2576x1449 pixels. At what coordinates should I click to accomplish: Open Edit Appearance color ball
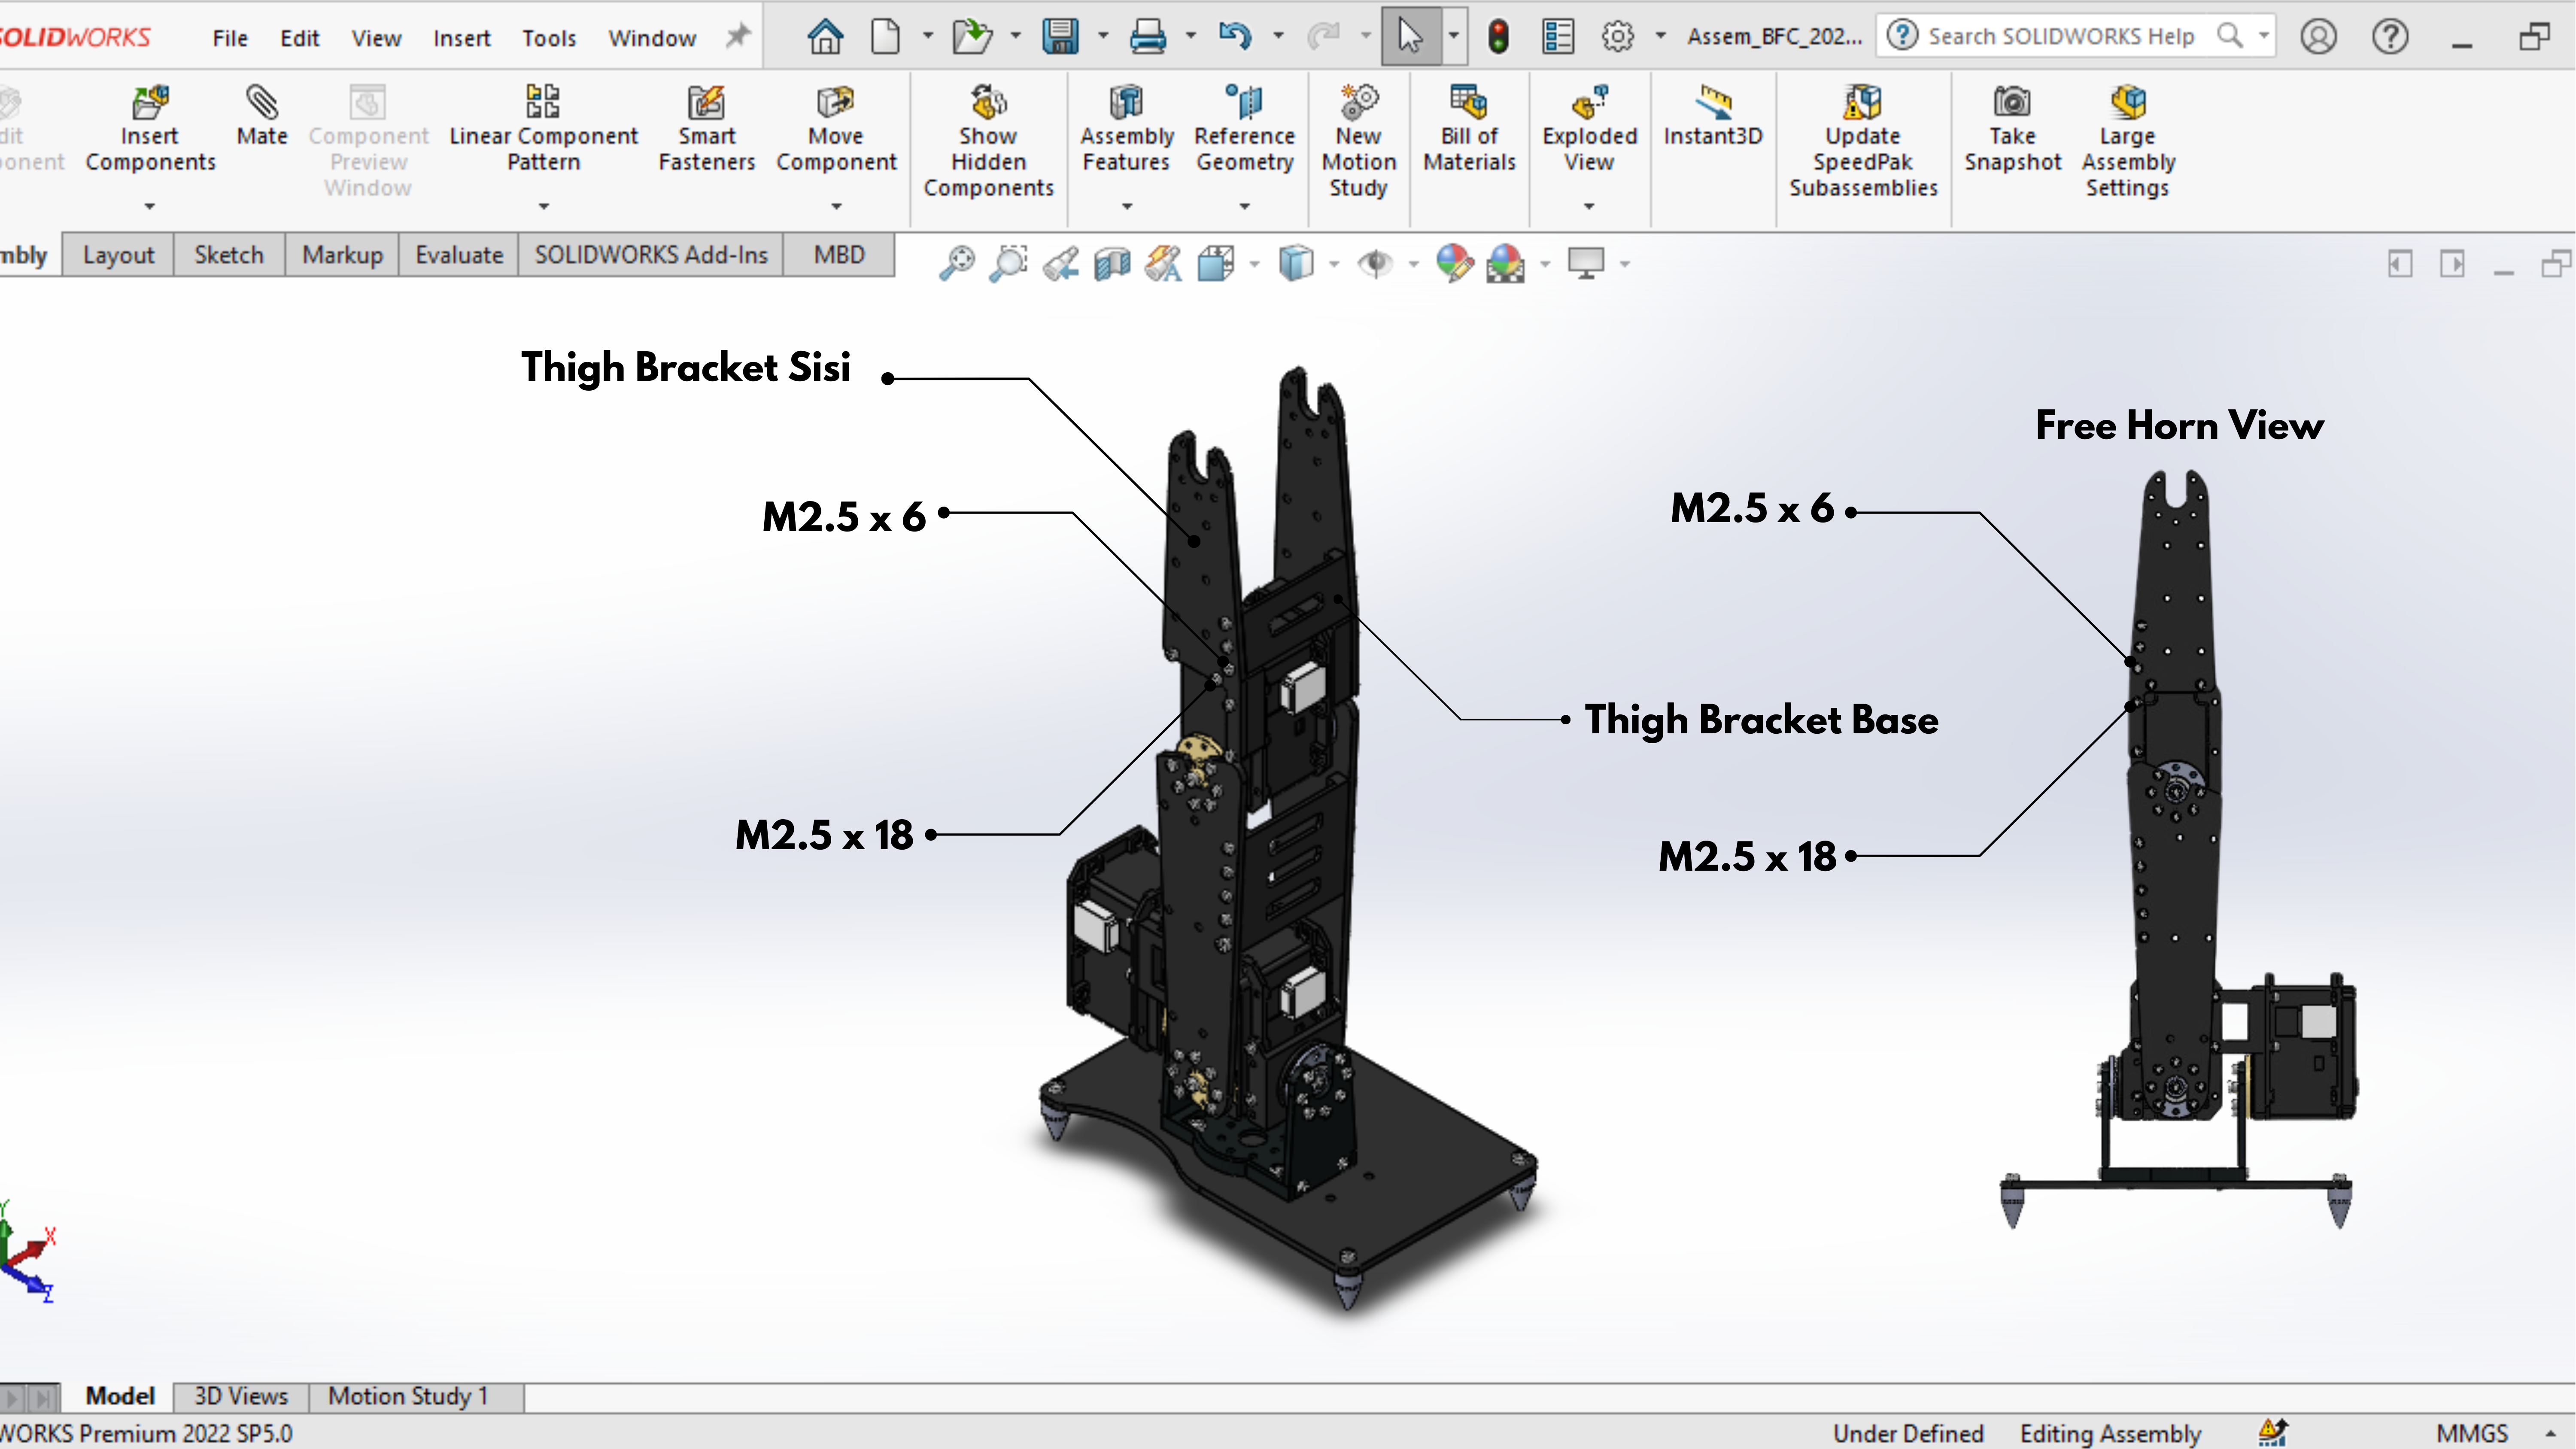coord(1454,264)
